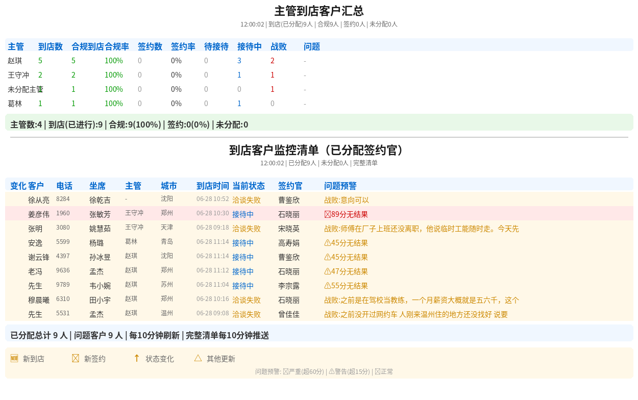The width and height of the screenshot is (638, 400).
Task: Click 赵琪's 接待中 count of 3
Action: 239,61
